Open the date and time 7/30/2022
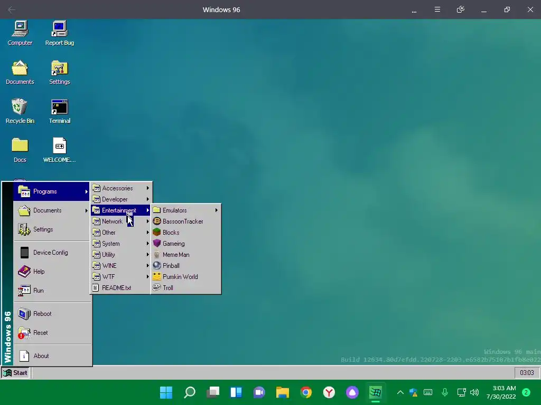This screenshot has width=541, height=405. click(501, 392)
